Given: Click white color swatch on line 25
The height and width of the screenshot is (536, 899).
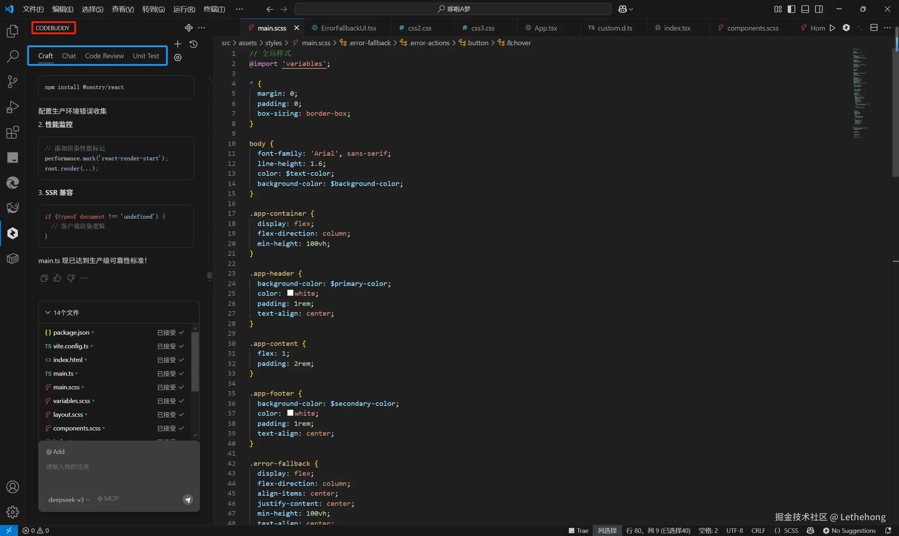Looking at the screenshot, I should pos(290,293).
